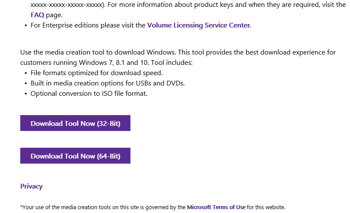The width and height of the screenshot is (350, 213).
Task: Click the 'for this website.' footnote ending
Action: pos(266,207)
